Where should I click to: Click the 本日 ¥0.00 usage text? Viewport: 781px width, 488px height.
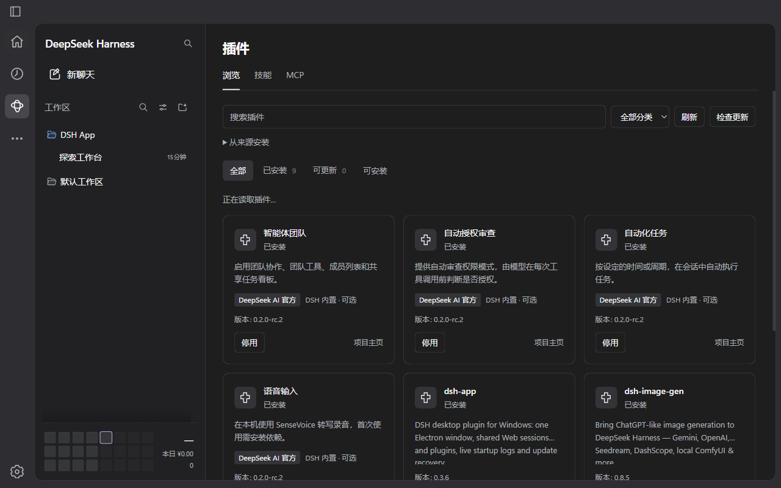178,454
